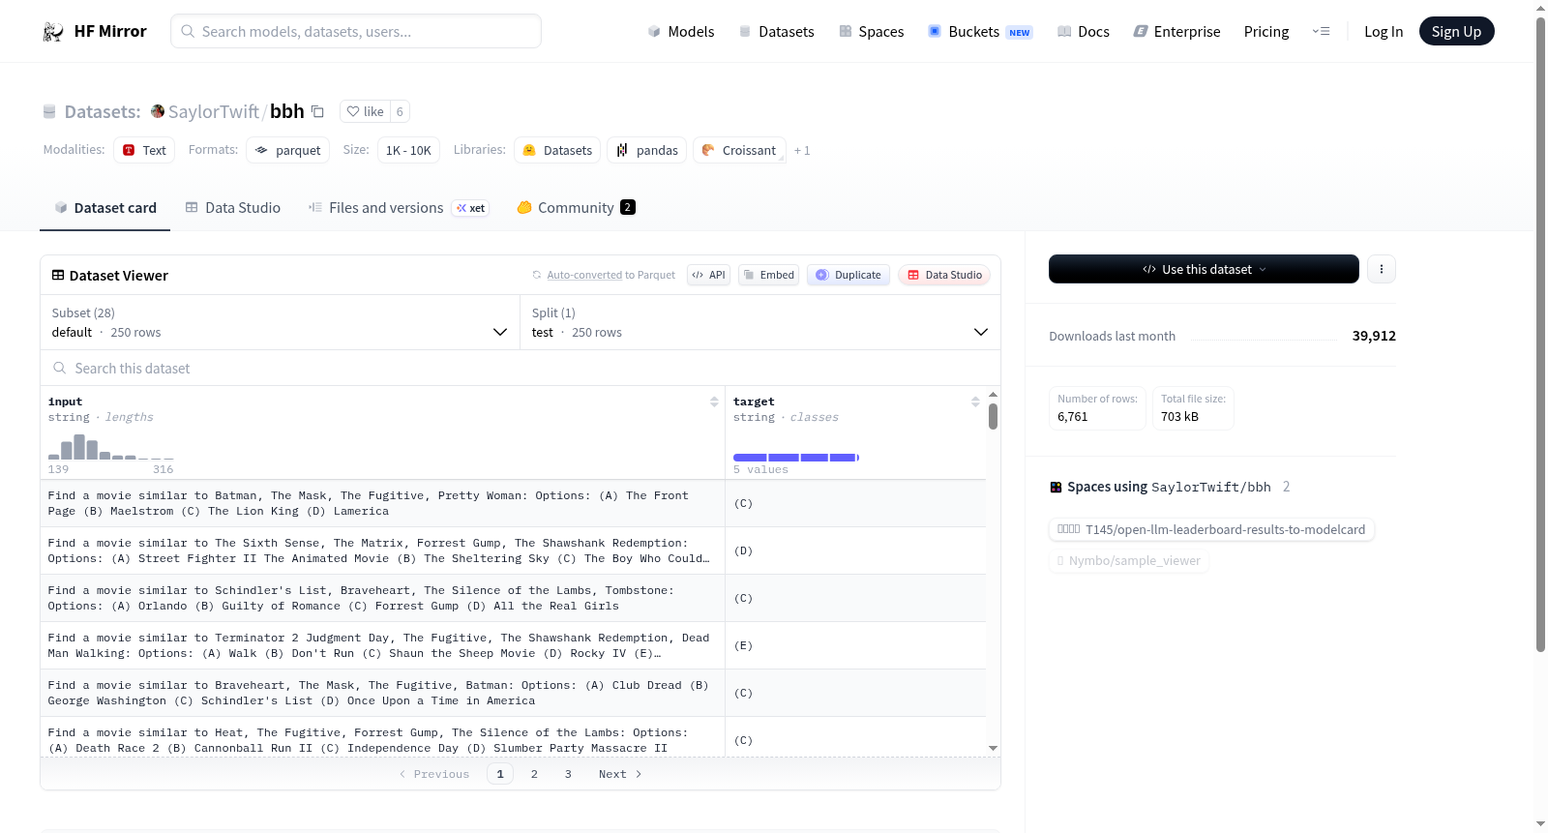The height and width of the screenshot is (833, 1548).
Task: Click the like count 6
Action: click(400, 111)
